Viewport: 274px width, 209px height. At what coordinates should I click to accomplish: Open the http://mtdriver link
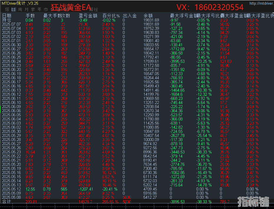[262, 3]
